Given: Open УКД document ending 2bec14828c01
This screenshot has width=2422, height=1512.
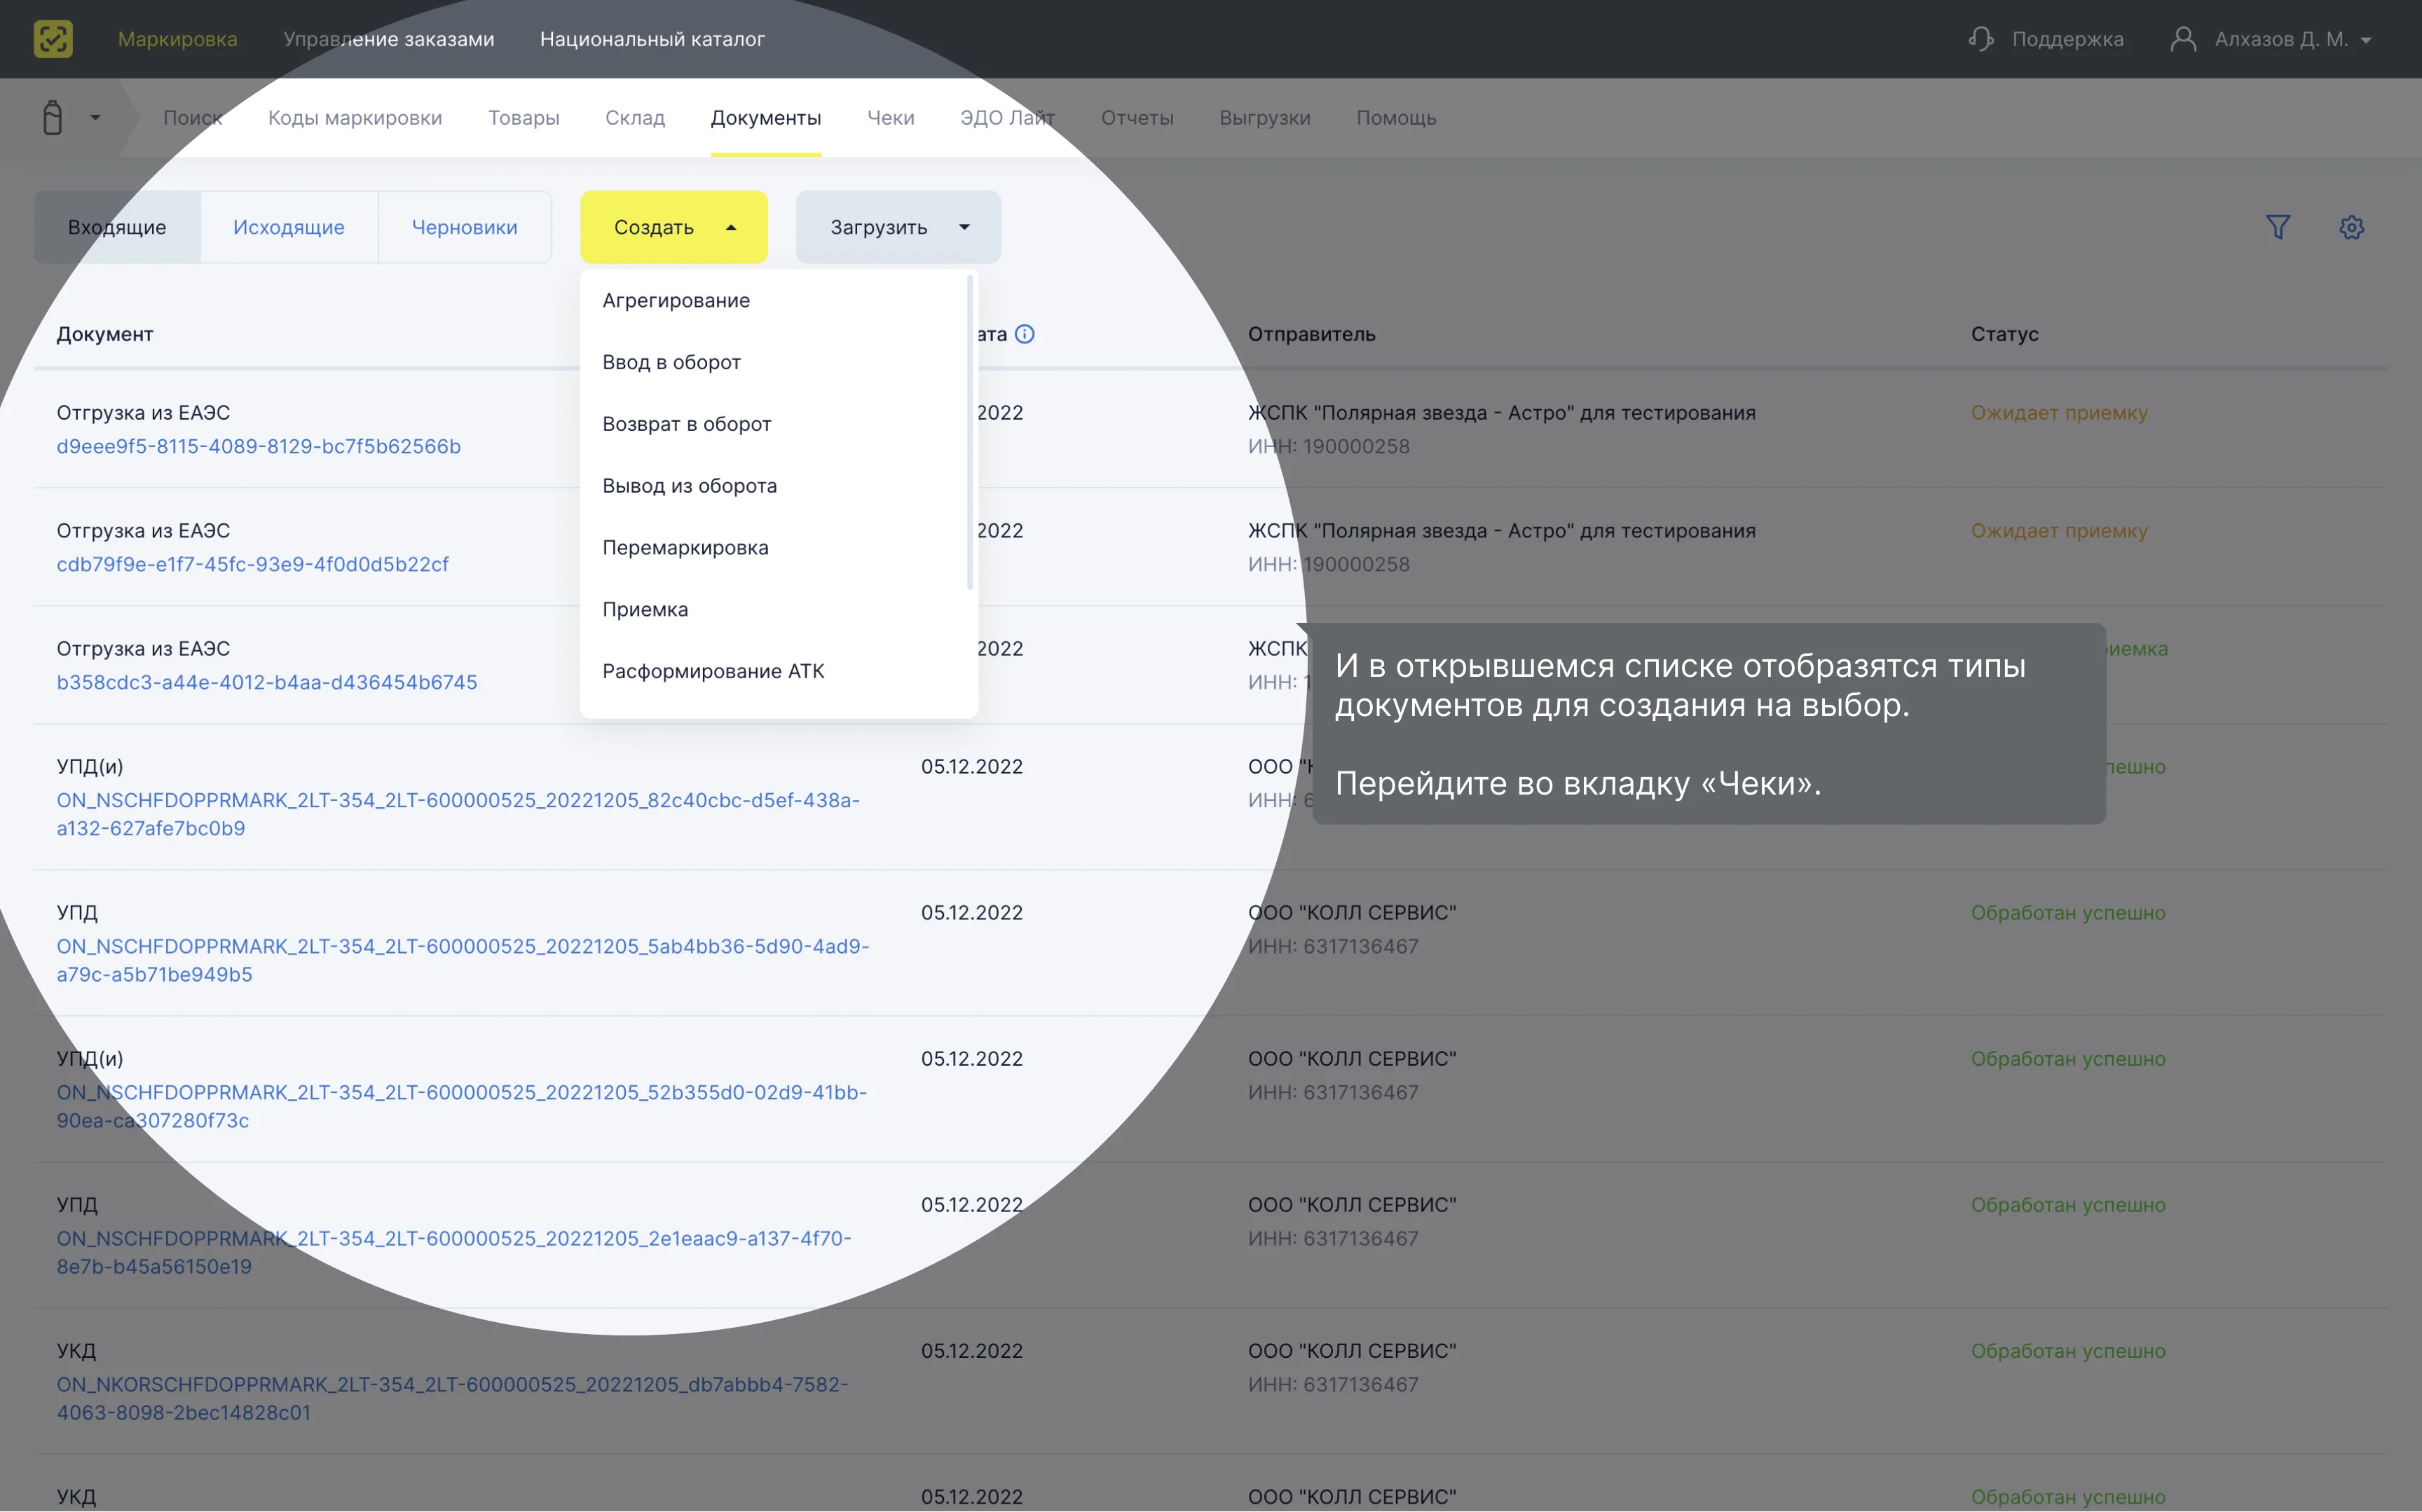Looking at the screenshot, I should click(x=452, y=1398).
